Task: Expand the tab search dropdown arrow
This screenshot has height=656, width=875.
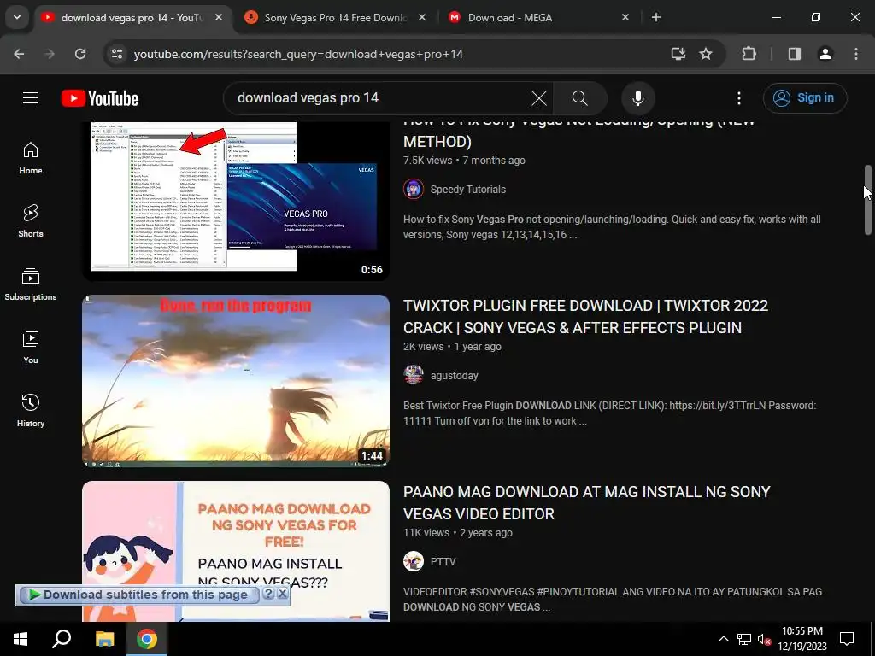Action: coord(17,17)
